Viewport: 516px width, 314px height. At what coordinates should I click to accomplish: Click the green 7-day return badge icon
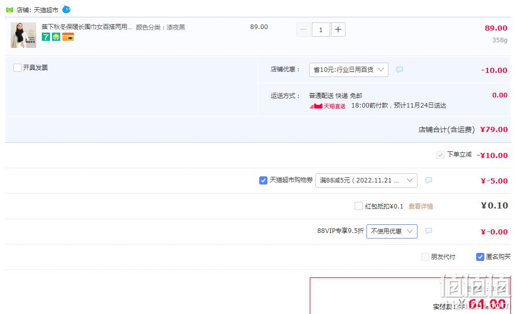46,37
